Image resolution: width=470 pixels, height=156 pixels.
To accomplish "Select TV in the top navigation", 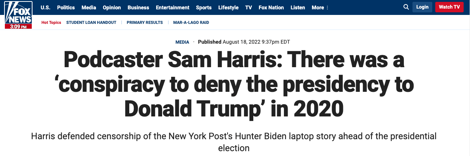I will [248, 7].
